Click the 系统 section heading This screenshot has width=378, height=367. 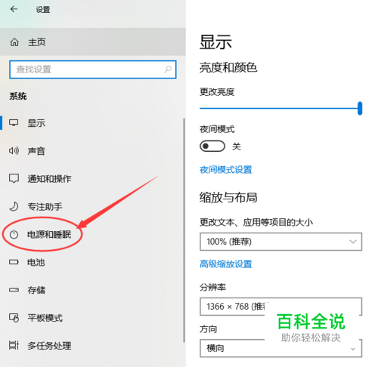tap(18, 96)
